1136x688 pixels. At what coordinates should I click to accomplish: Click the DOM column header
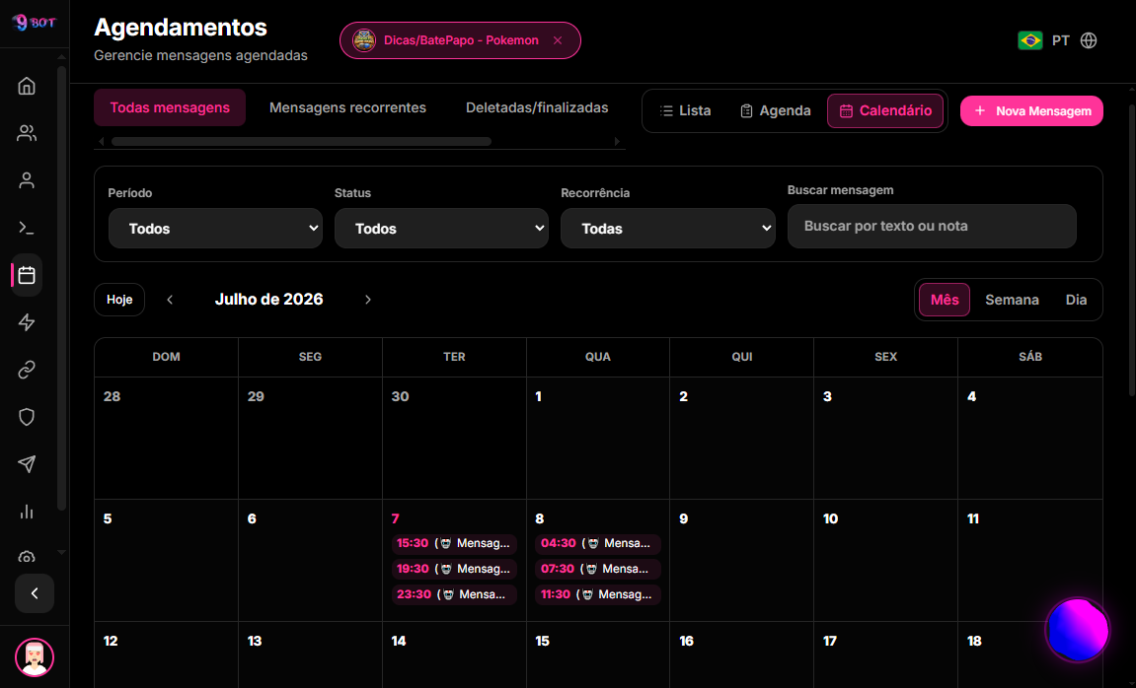166,357
